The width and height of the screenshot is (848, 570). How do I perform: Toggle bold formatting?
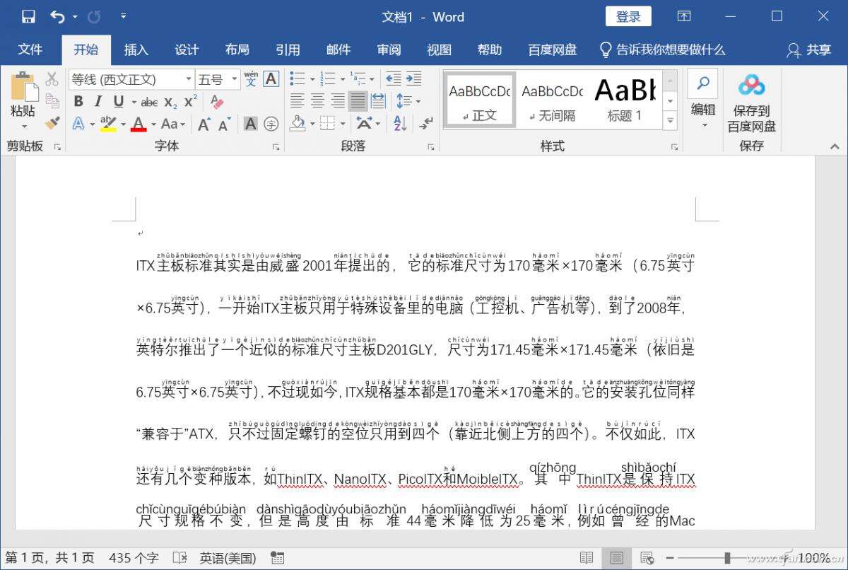click(78, 102)
